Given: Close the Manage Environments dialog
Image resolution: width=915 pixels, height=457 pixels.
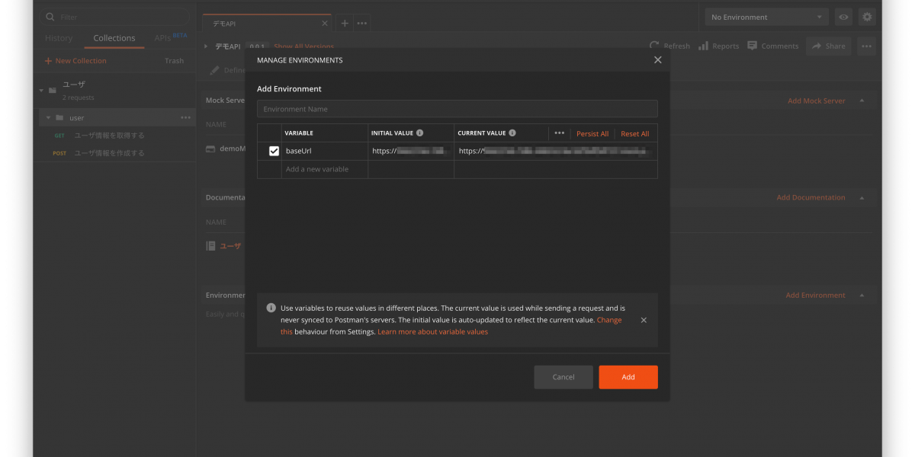Looking at the screenshot, I should (657, 60).
